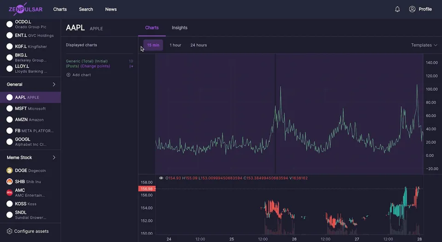The image size is (442, 242).
Task: Open News in the top navigation
Action: [111, 9]
